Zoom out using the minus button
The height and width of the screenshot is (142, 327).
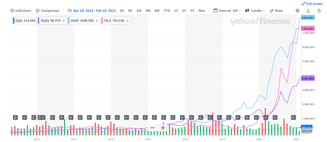pos(152,128)
